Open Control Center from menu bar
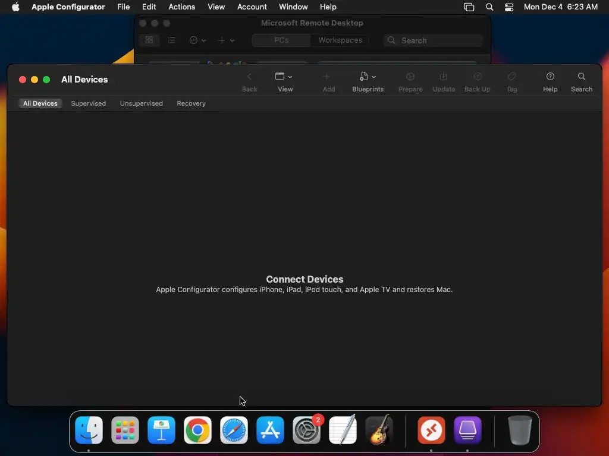609x456 pixels. 509,7
